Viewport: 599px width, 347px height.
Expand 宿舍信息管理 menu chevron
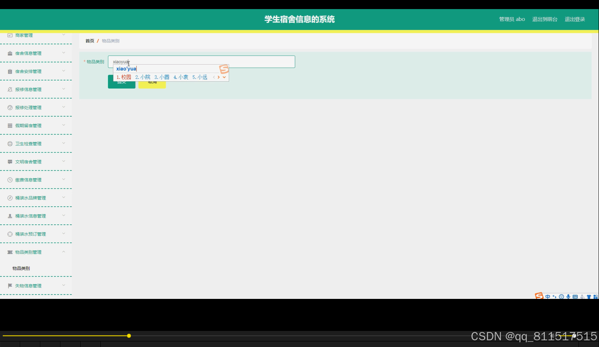(x=64, y=53)
